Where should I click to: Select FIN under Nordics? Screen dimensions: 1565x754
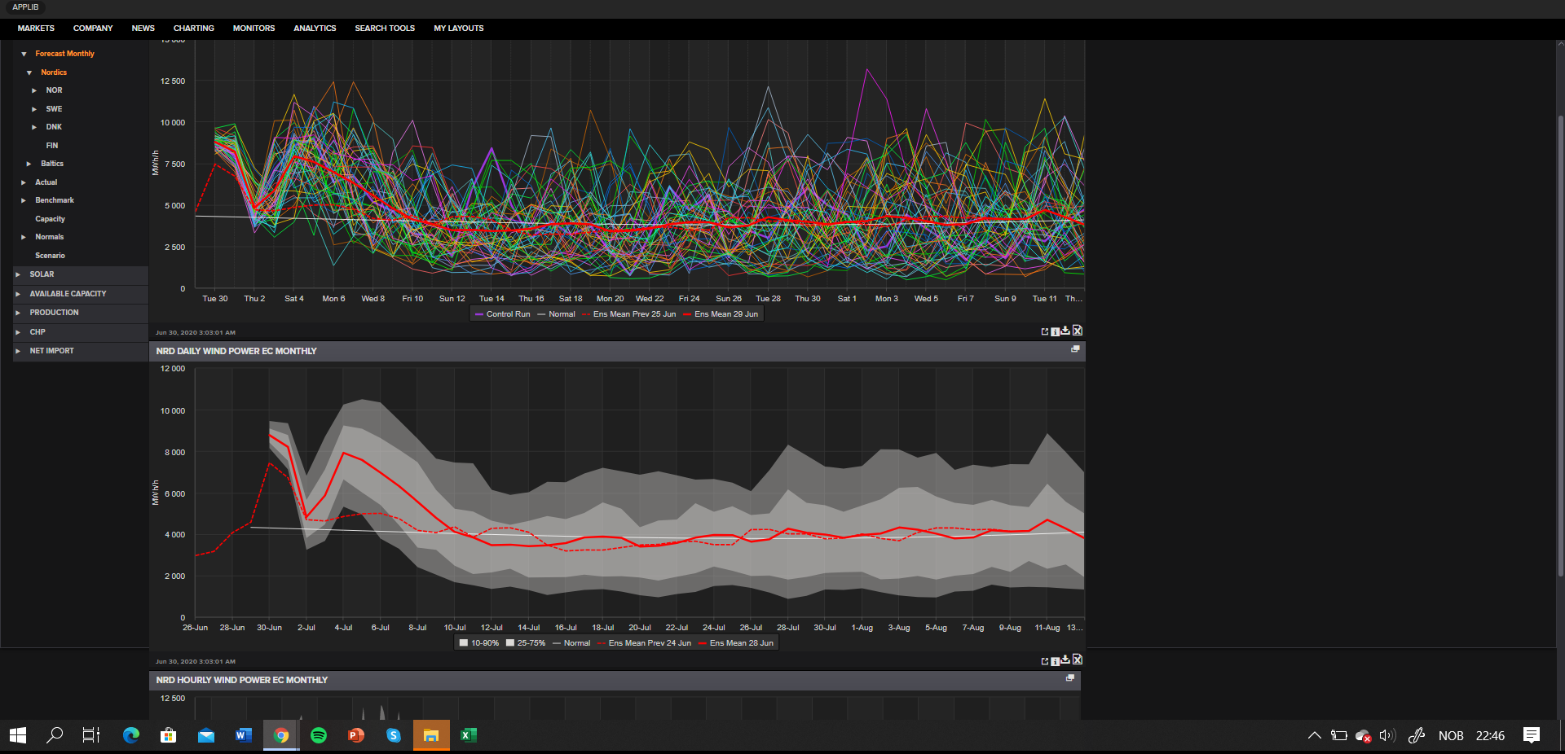(52, 146)
